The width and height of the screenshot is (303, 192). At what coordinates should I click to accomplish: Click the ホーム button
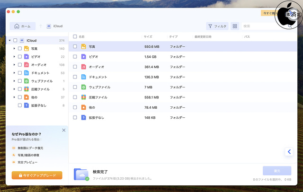point(23,26)
